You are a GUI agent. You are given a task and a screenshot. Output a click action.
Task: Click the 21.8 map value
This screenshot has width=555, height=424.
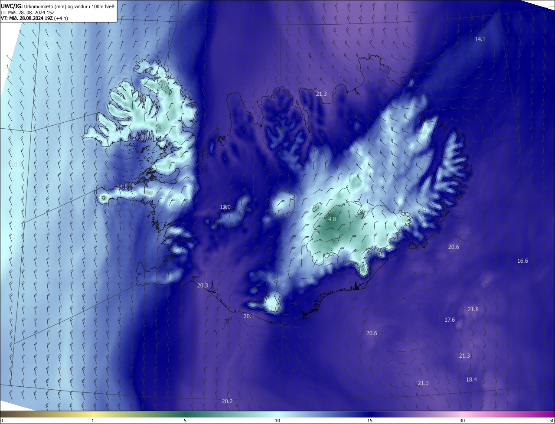click(x=473, y=310)
